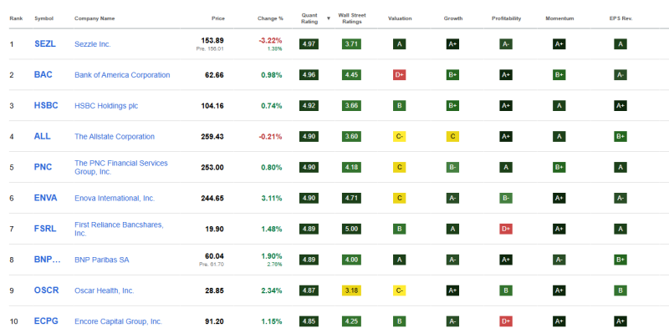Sort table by EPS Rev. header
Image resolution: width=669 pixels, height=333 pixels.
click(x=620, y=18)
